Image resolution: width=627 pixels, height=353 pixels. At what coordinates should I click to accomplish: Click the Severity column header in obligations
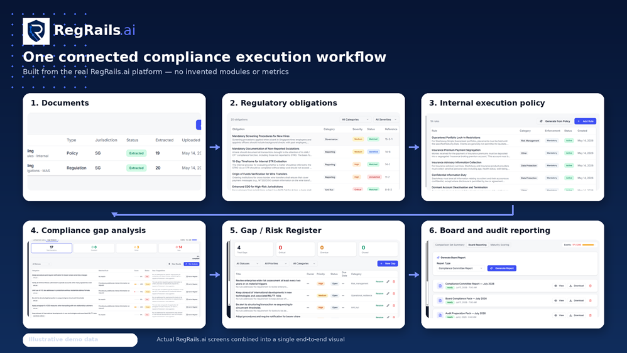tap(357, 129)
